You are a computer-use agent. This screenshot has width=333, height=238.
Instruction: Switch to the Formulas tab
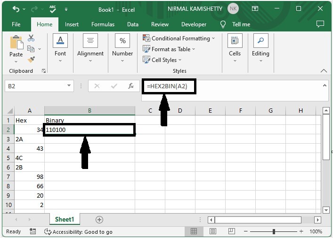click(103, 24)
